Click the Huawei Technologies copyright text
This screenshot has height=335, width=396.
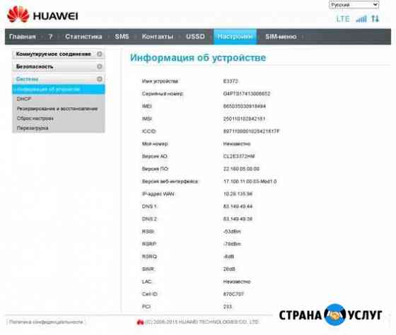coord(202,322)
